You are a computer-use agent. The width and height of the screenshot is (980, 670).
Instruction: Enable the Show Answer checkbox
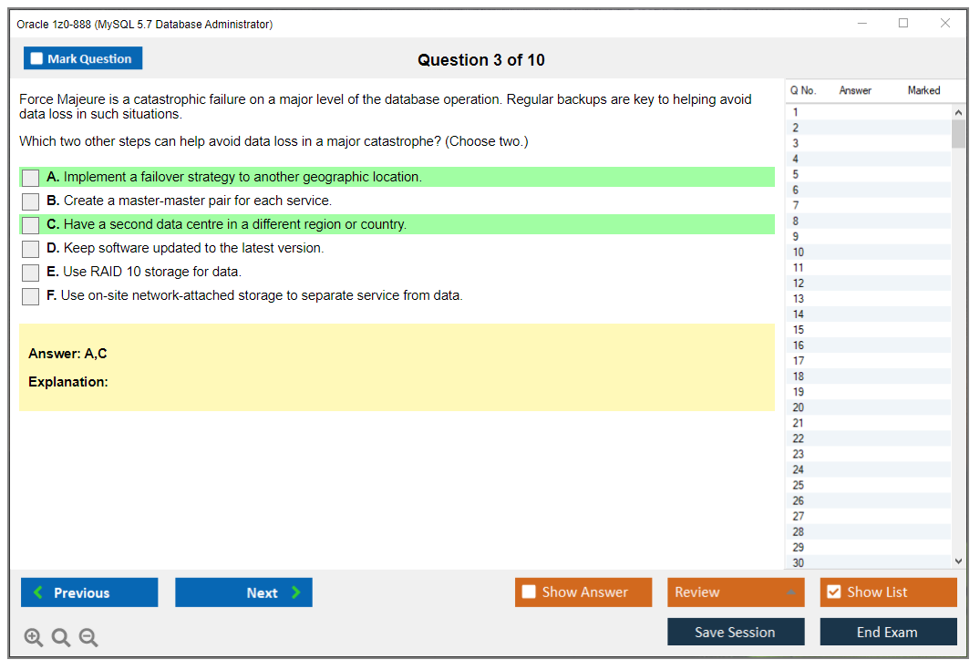(x=529, y=593)
